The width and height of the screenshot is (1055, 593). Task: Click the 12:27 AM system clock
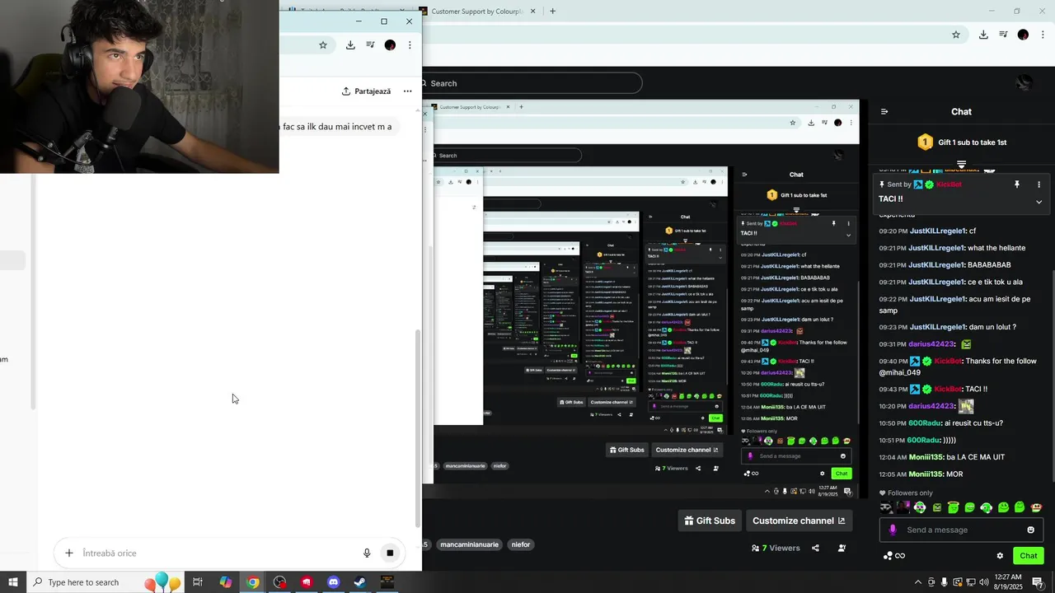click(1008, 582)
